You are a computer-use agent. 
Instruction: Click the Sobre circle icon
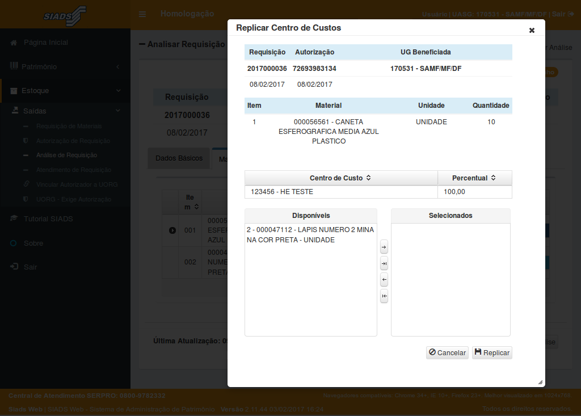click(14, 243)
